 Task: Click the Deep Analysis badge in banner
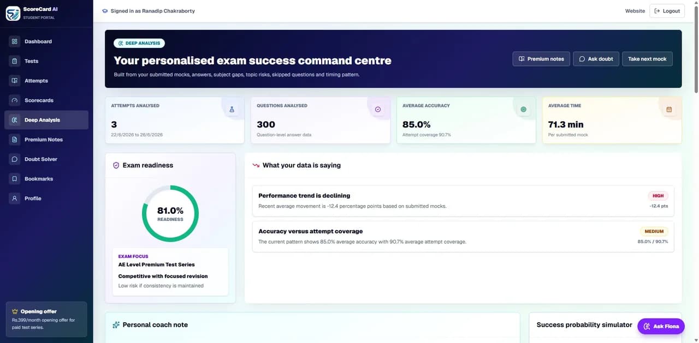tap(139, 43)
